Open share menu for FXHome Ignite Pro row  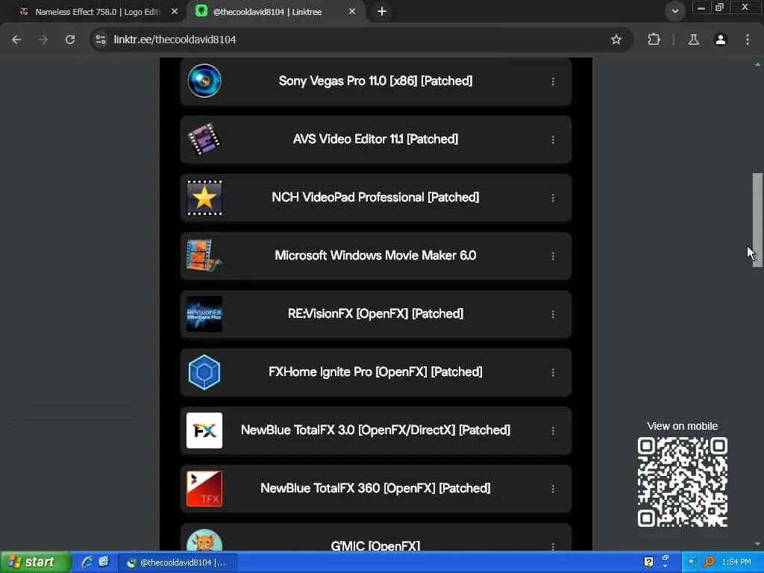(x=553, y=372)
